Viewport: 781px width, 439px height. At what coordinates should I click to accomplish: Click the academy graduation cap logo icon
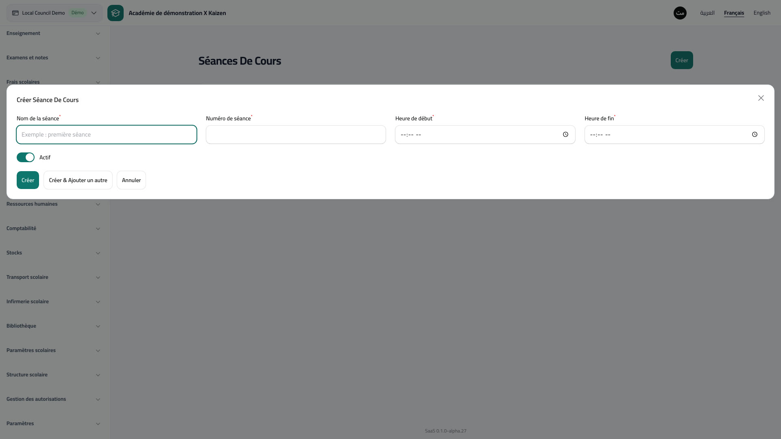click(116, 13)
